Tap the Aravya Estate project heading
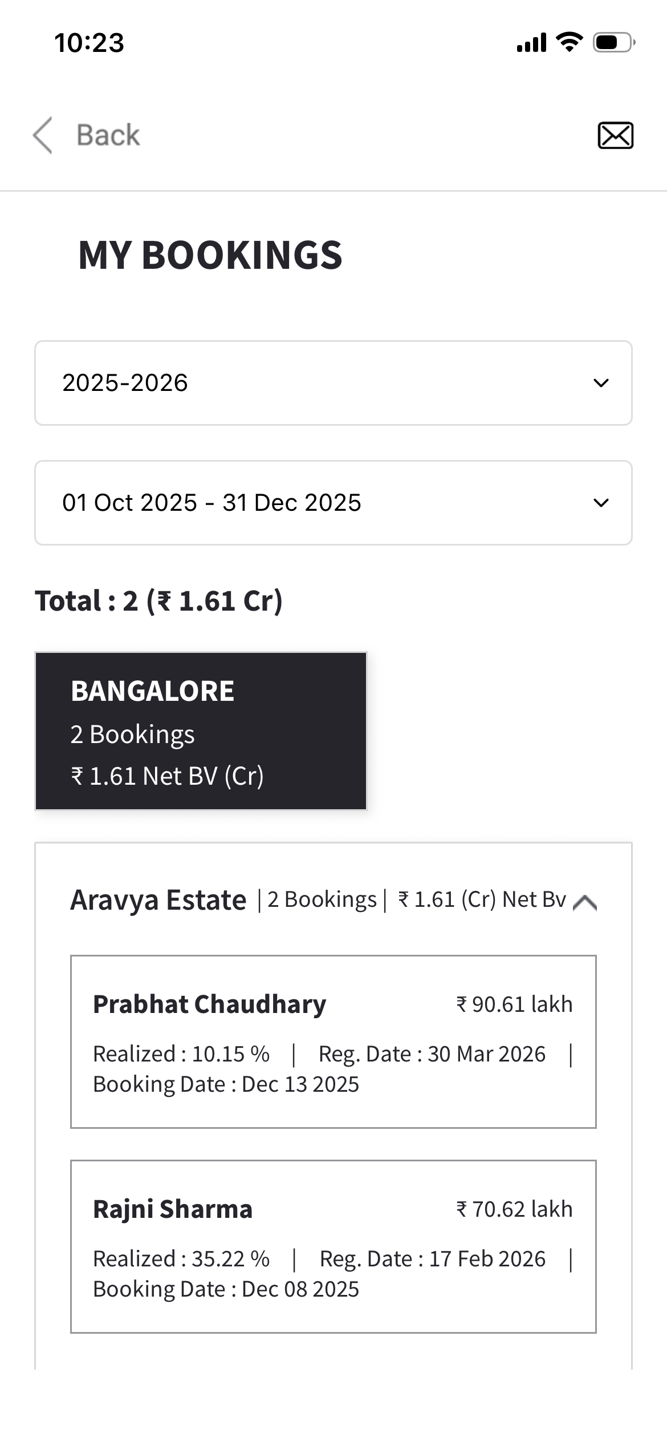 pos(158,900)
